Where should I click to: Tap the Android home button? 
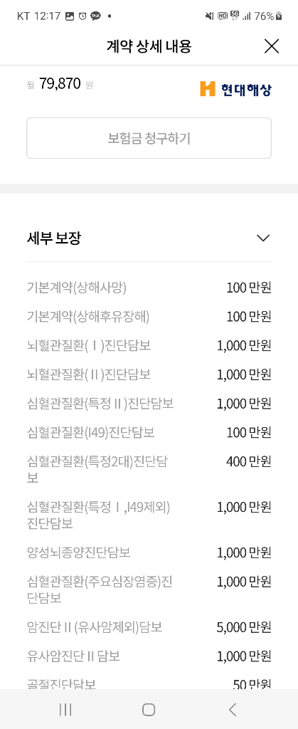149,709
